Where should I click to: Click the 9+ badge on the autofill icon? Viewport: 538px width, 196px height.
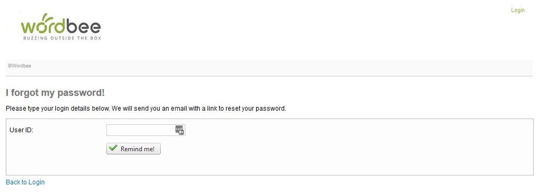click(181, 132)
